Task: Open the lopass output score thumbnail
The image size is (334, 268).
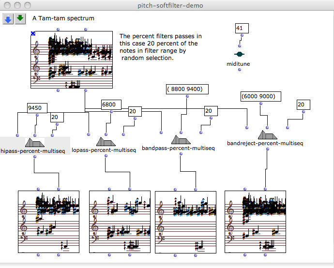Action: tap(119, 222)
